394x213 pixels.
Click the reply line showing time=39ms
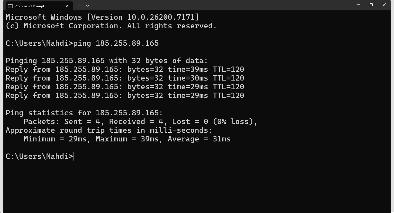click(x=125, y=69)
